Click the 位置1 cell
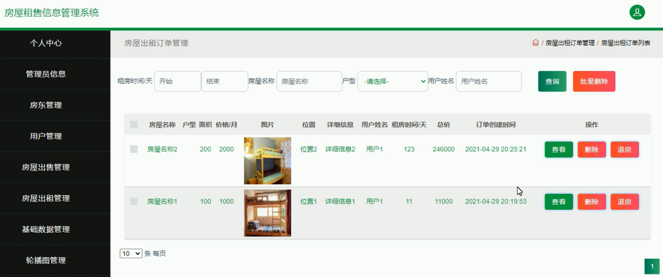The width and height of the screenshot is (663, 277). pyautogui.click(x=309, y=201)
